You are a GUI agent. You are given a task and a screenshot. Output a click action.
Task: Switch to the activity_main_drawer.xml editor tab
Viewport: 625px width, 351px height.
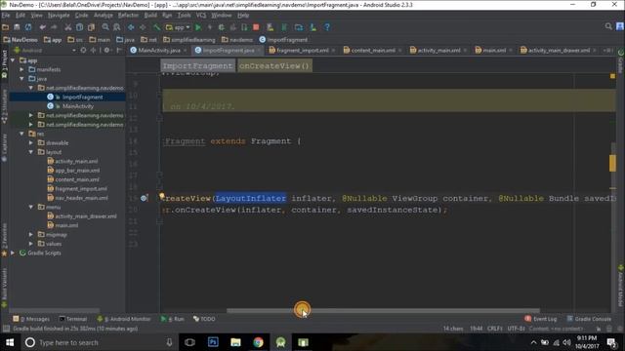(x=559, y=50)
